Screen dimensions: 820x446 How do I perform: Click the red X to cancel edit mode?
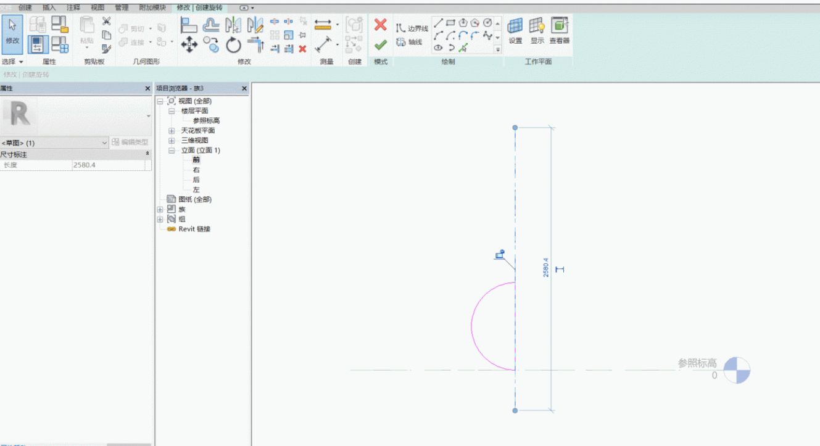click(381, 25)
